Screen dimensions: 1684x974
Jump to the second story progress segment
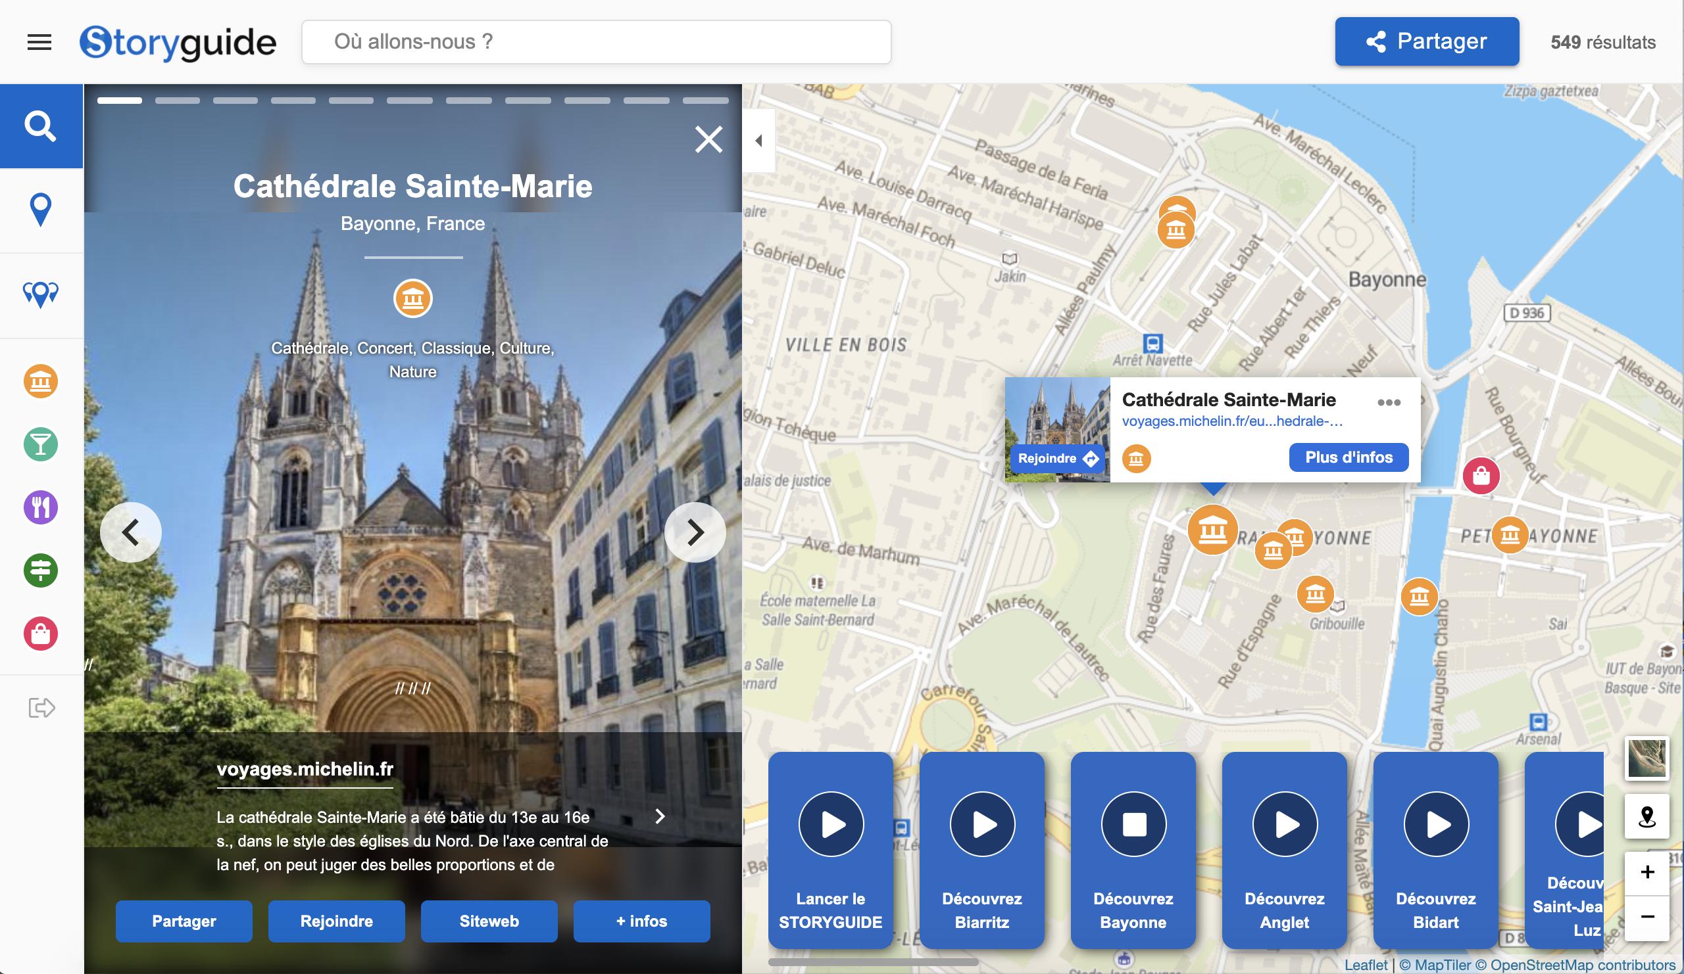tap(178, 100)
